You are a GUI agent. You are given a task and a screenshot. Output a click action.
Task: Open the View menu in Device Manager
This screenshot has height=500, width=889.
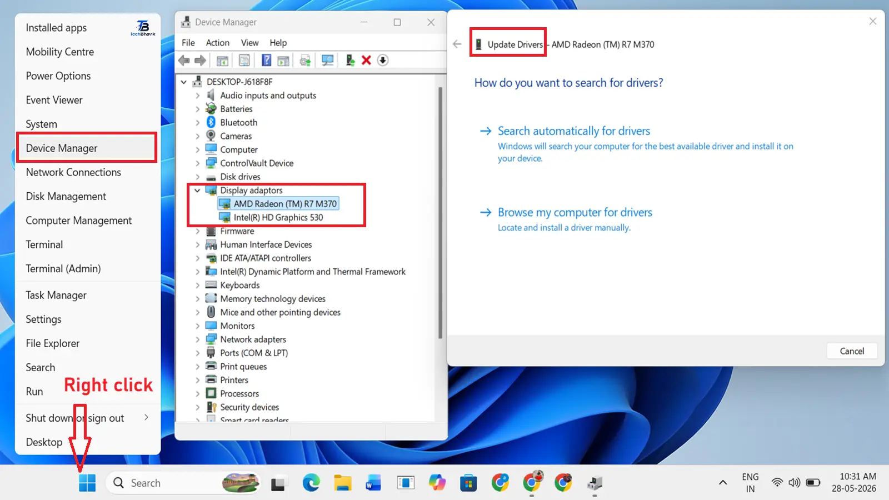coord(249,43)
